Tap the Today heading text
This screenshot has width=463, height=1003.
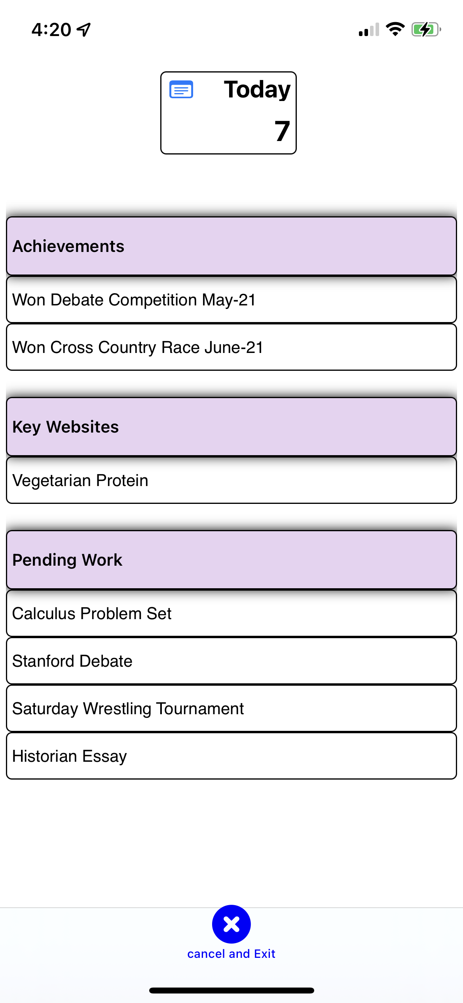click(x=257, y=90)
